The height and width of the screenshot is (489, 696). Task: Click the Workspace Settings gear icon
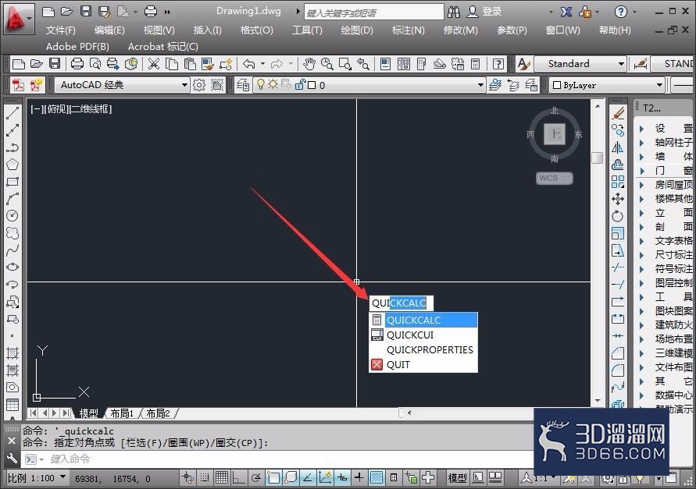tap(199, 85)
